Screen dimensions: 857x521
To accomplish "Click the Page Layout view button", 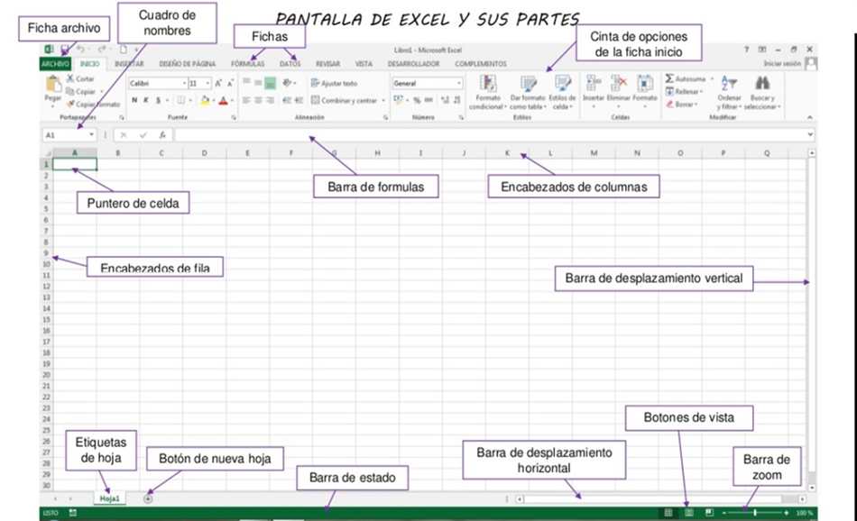I will coord(688,513).
